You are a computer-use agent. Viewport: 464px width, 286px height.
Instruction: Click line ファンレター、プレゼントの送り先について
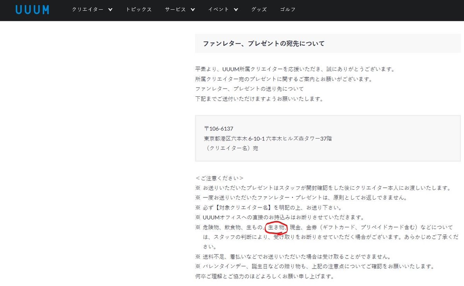click(x=250, y=89)
